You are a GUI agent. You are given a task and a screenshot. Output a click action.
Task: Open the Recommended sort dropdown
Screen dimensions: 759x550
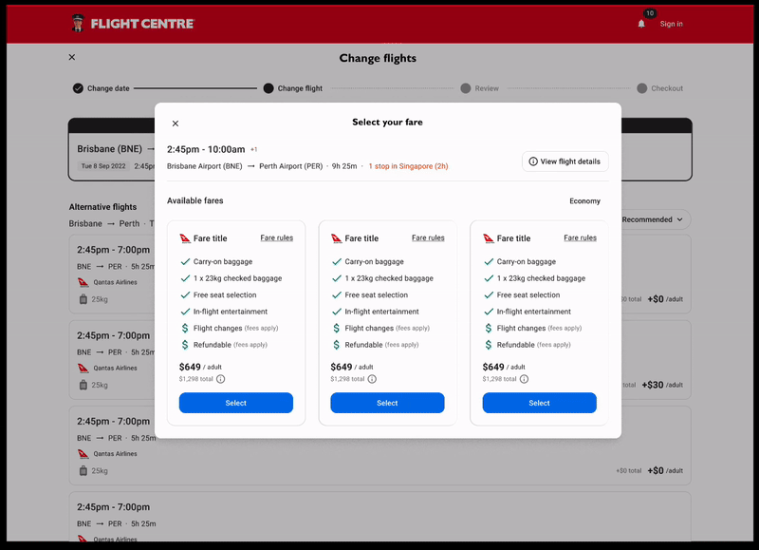pyautogui.click(x=656, y=219)
